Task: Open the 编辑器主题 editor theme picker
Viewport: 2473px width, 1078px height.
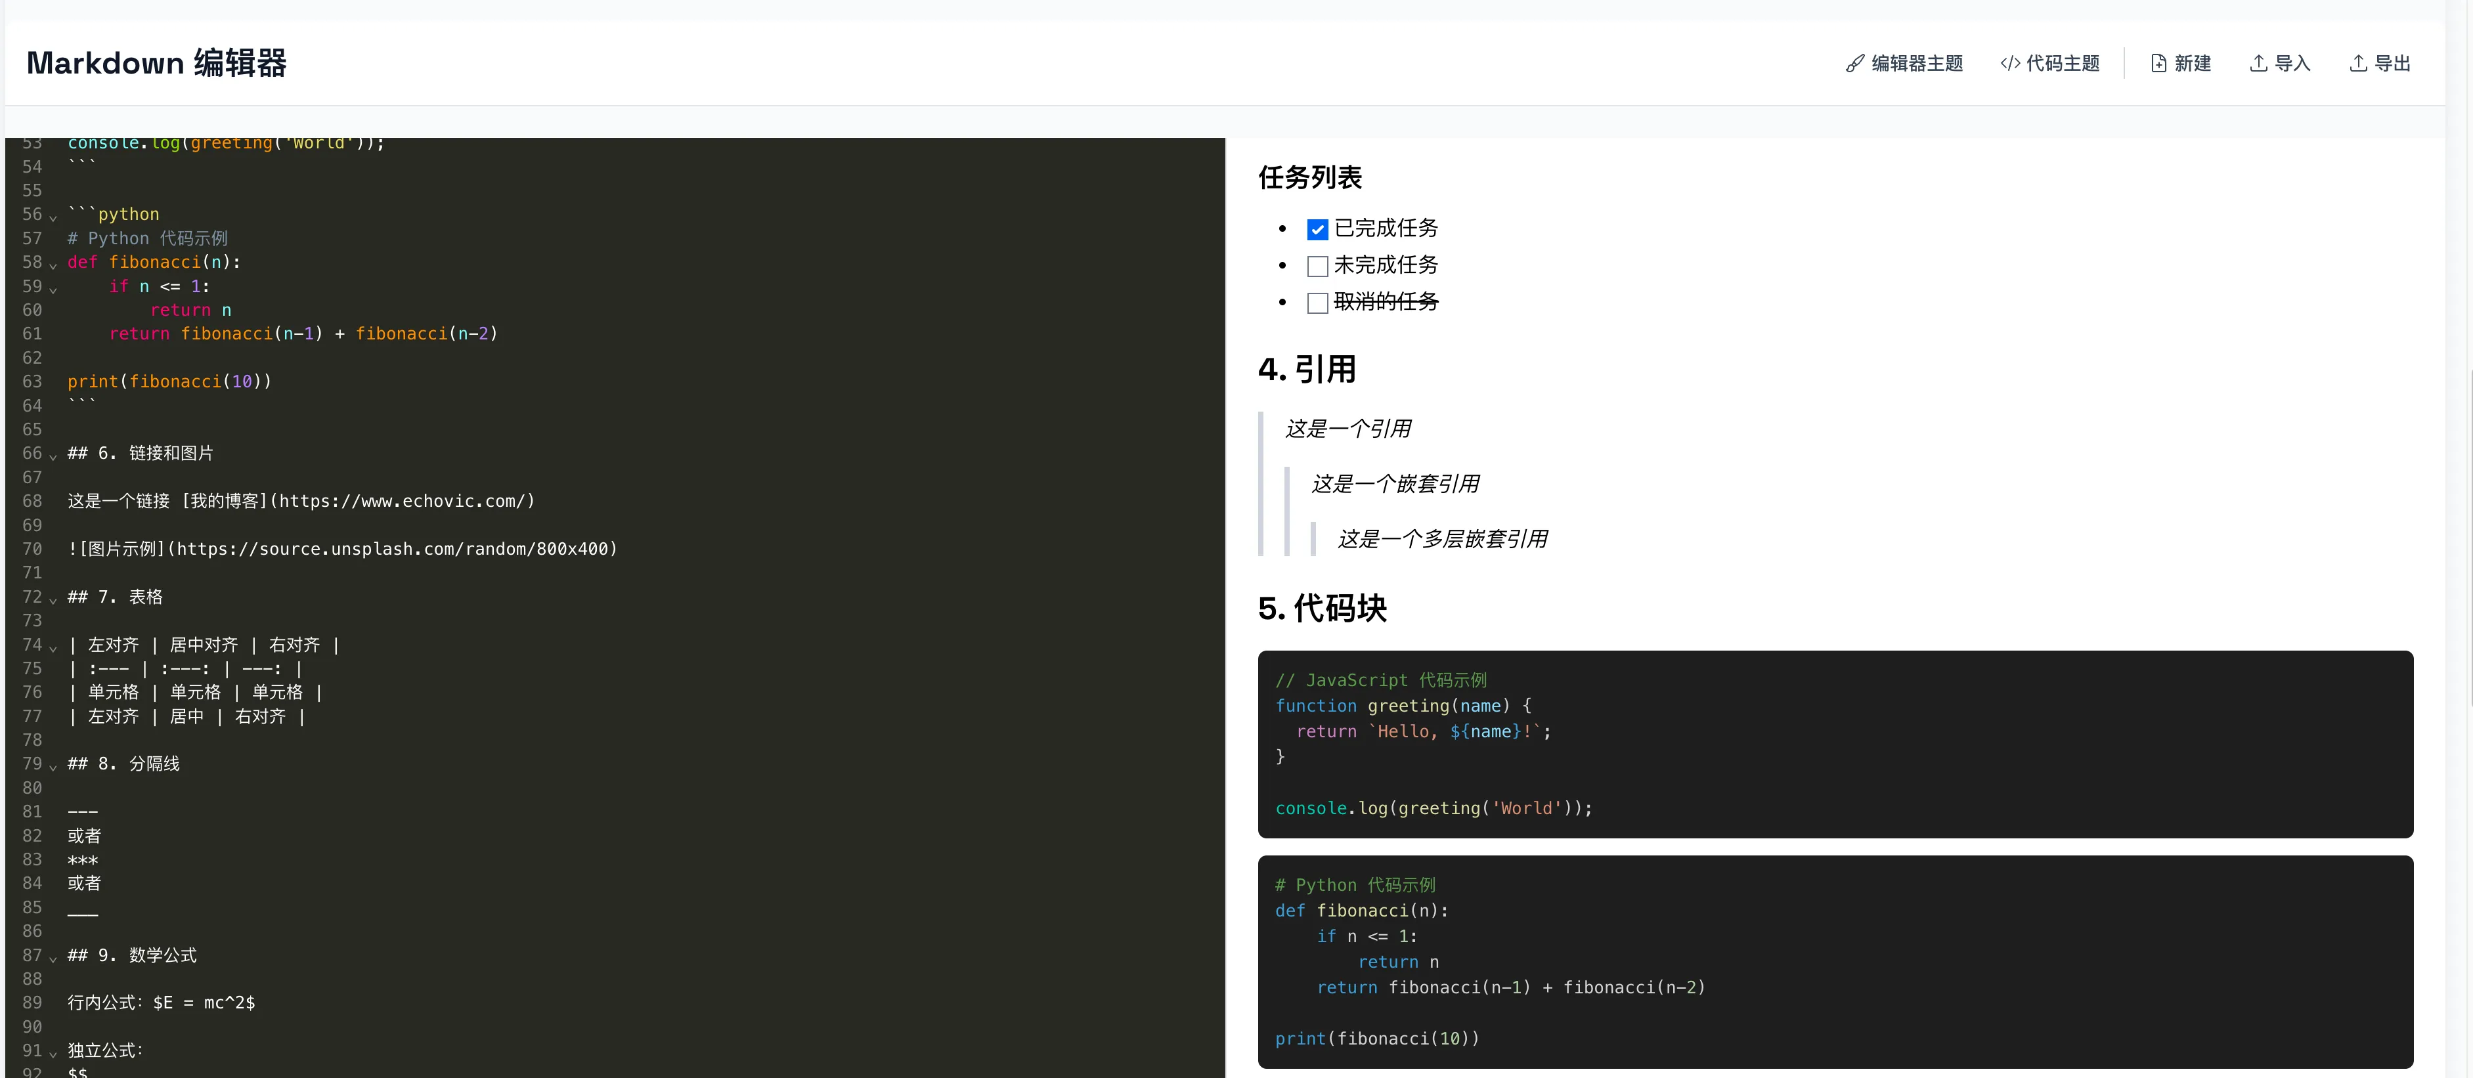Action: click(1905, 64)
